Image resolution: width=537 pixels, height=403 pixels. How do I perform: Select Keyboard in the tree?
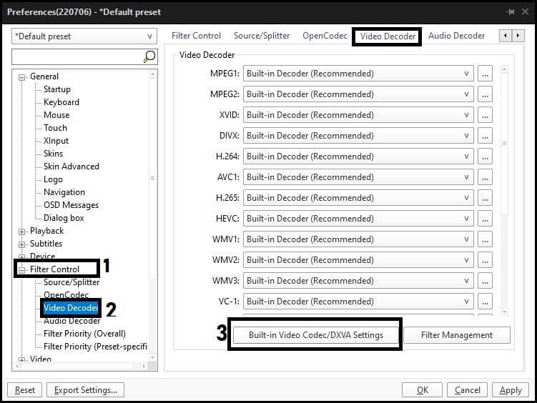[61, 102]
